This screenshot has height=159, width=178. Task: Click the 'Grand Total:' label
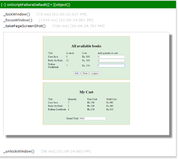coord(72,118)
